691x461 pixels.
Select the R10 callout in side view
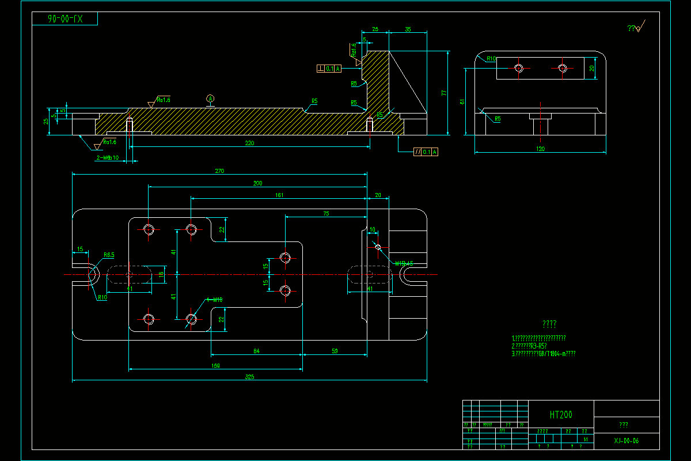click(491, 59)
